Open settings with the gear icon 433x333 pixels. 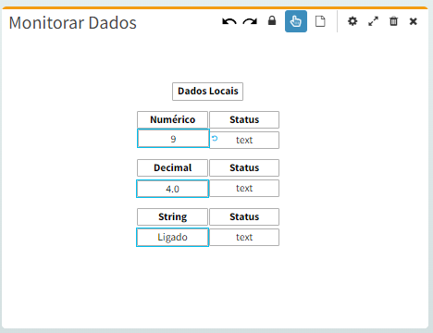(x=353, y=21)
